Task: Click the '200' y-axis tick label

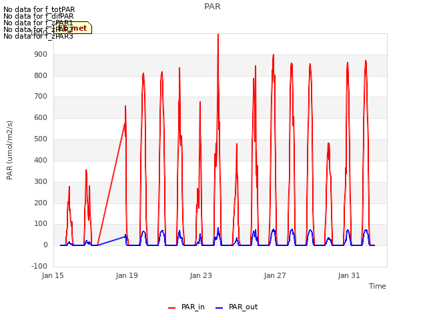Action: [x=41, y=203]
